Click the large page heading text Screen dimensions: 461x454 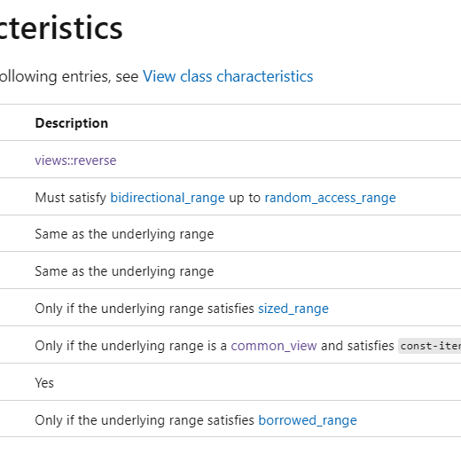[x=61, y=28]
